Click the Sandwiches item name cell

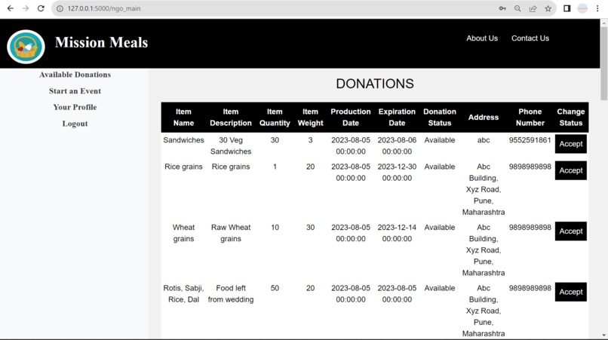click(183, 140)
